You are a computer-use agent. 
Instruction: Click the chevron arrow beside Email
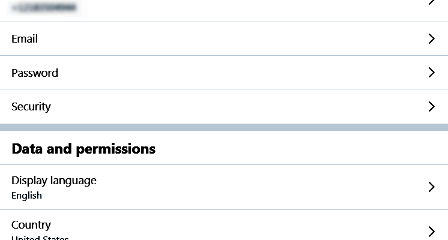[x=431, y=39]
